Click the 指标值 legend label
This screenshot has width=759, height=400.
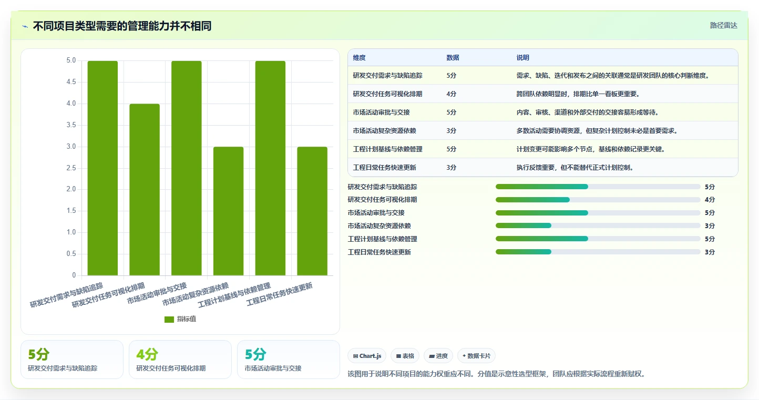tap(187, 319)
